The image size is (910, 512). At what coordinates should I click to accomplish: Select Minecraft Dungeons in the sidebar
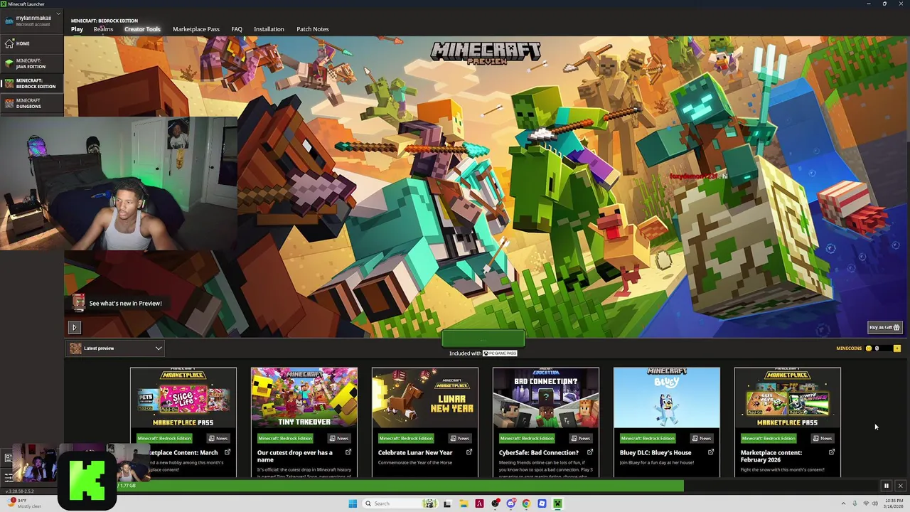click(x=31, y=103)
